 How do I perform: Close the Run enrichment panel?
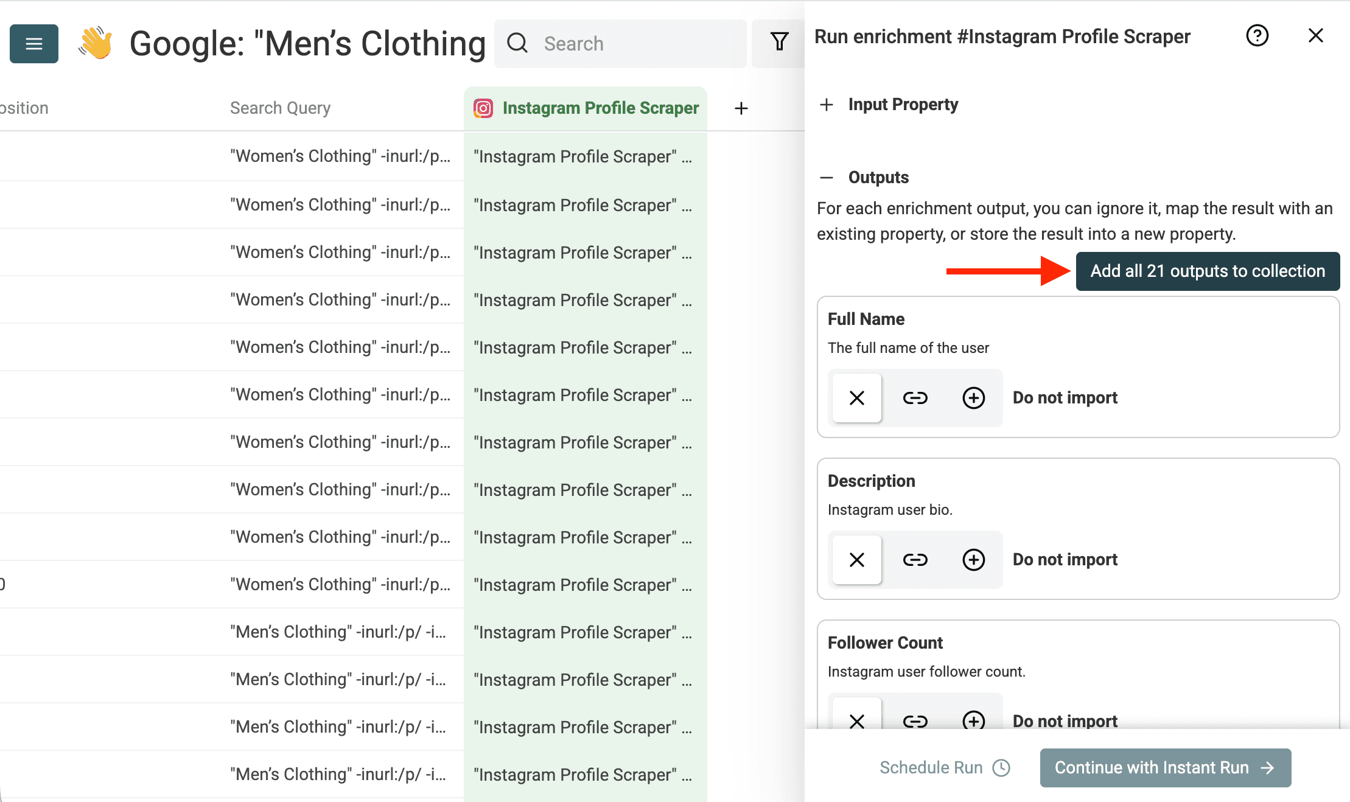[1315, 36]
